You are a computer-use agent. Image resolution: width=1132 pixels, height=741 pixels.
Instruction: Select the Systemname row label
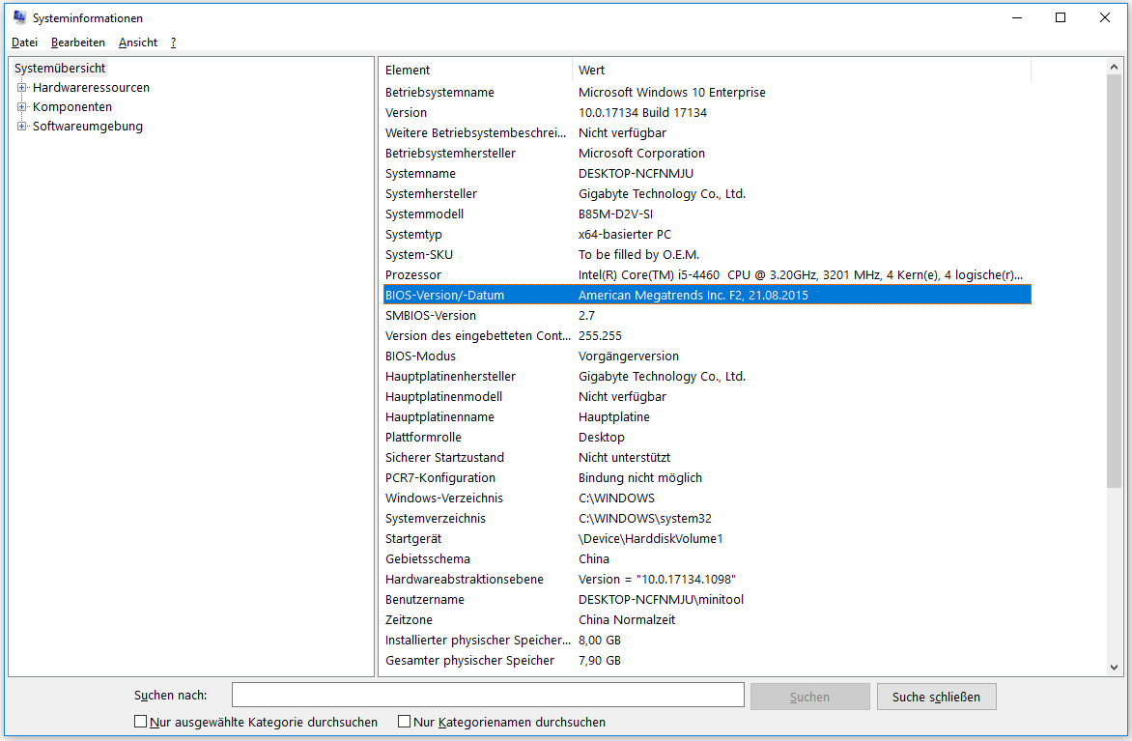pyautogui.click(x=420, y=173)
